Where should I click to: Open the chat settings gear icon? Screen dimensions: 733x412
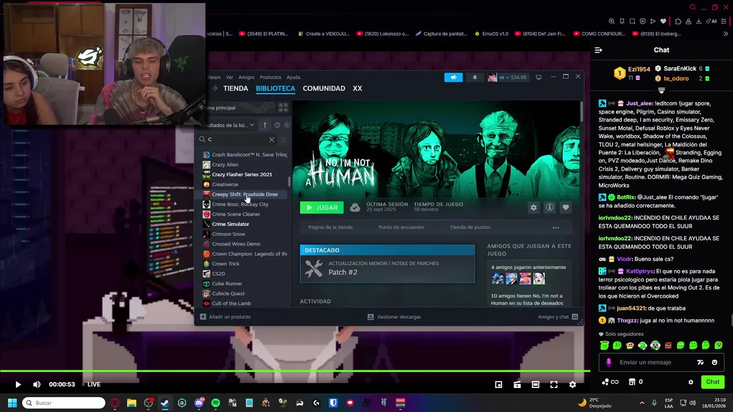point(691,382)
